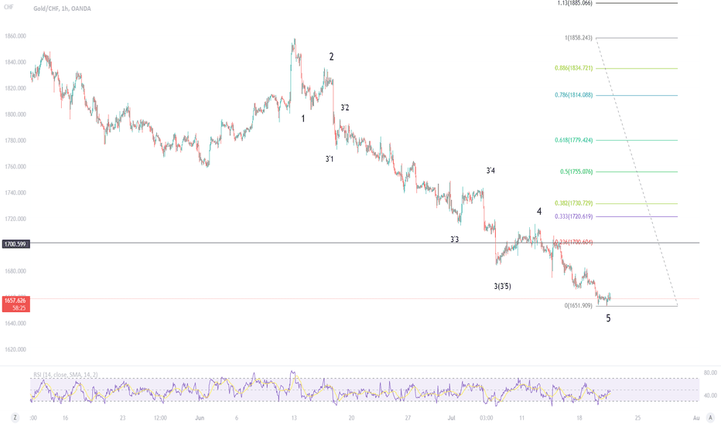Select the wave label 1 annotation
Screen dimensions: 721x425
coord(303,118)
